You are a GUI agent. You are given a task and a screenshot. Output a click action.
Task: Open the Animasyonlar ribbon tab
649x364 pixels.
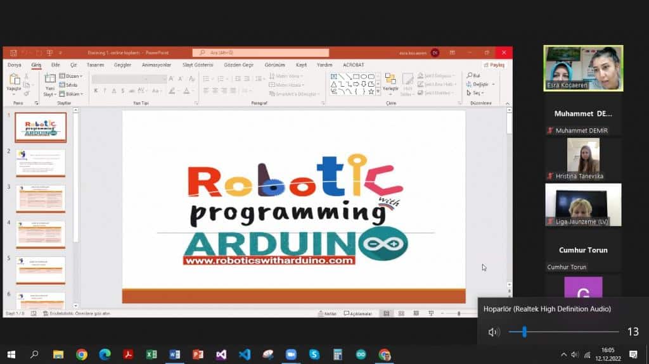coord(156,65)
